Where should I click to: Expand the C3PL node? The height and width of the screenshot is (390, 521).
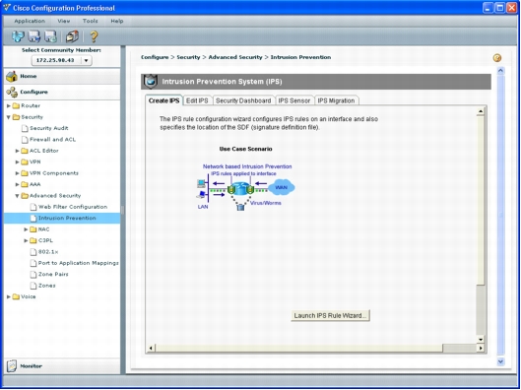click(x=26, y=241)
